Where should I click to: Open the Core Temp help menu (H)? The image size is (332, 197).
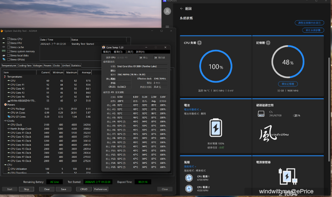(140, 52)
